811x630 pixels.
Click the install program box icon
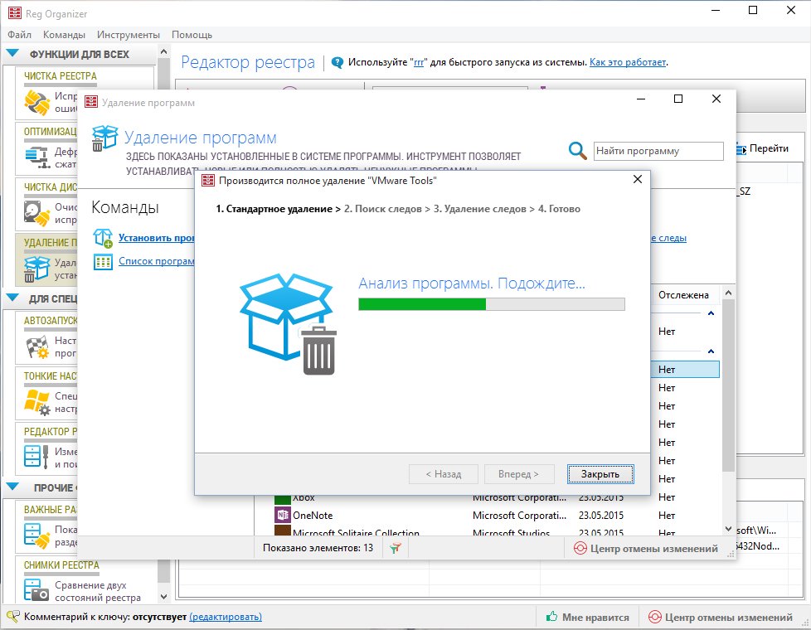point(103,238)
